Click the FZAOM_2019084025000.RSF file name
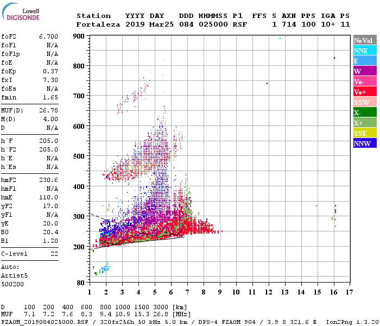This screenshot has height=326, width=380. coord(45,322)
